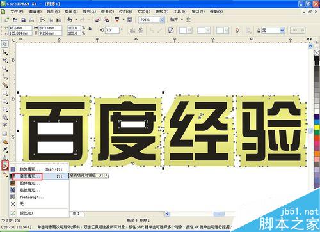Image resolution: width=320 pixels, height=232 pixels.
Task: Select the Text tool (字)
Action: coord(4,125)
